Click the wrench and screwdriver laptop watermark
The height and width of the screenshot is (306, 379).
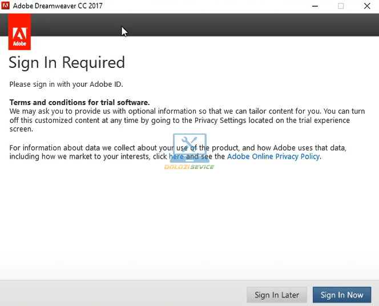189,147
